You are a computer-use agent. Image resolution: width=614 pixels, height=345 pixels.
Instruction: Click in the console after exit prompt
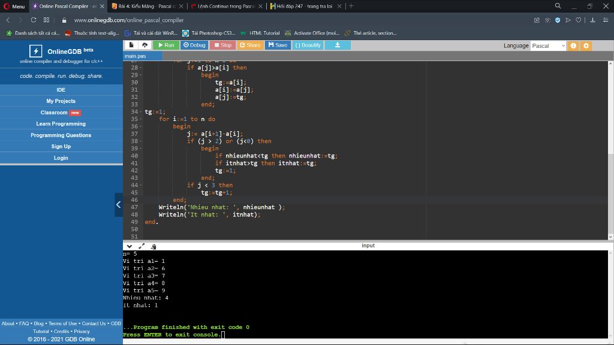(223, 335)
